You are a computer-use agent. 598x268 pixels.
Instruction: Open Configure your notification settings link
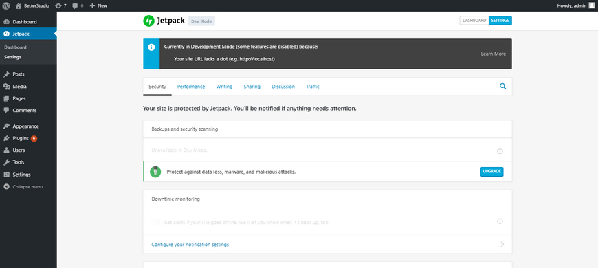pos(190,245)
